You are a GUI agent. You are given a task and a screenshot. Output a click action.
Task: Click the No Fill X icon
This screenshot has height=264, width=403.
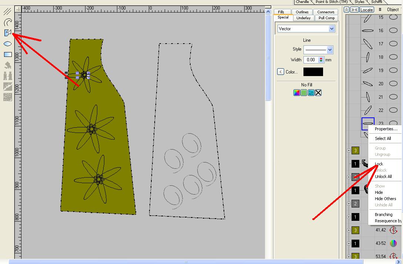(x=318, y=93)
